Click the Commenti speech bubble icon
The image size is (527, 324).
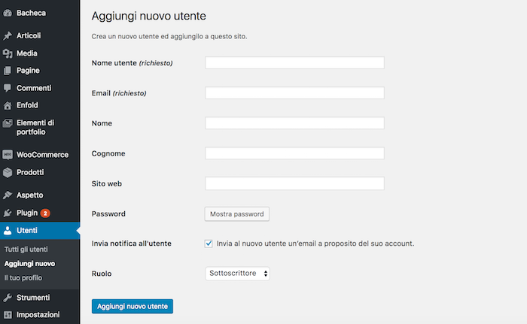pos(8,88)
